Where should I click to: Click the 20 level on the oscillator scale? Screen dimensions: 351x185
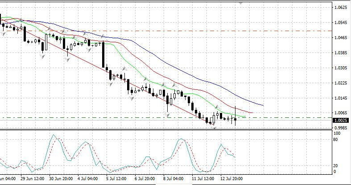pyautogui.click(x=336, y=165)
